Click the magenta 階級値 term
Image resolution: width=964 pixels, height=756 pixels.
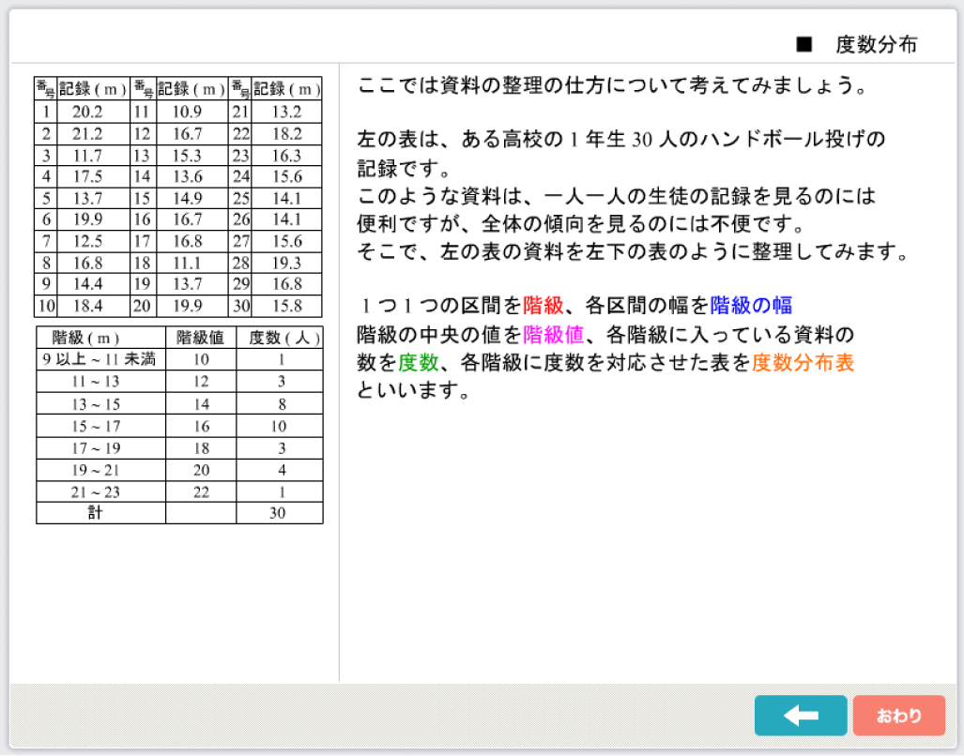tap(554, 334)
